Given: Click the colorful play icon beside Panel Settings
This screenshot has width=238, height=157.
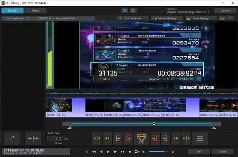Looking at the screenshot, I should pyautogui.click(x=231, y=18).
